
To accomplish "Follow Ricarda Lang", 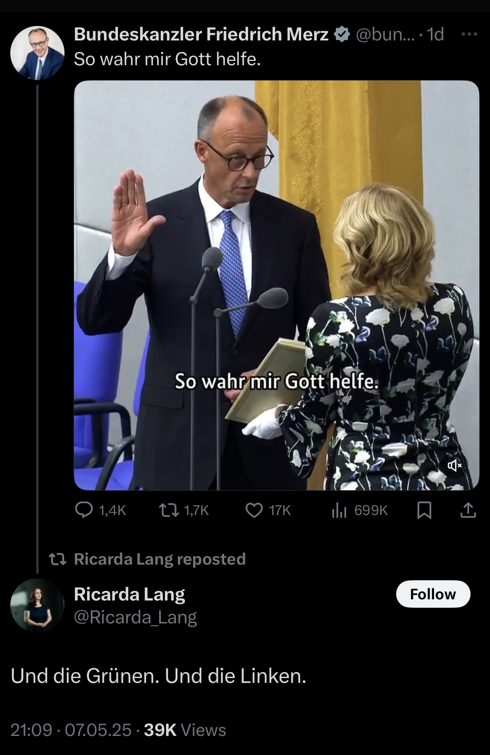I will point(433,594).
